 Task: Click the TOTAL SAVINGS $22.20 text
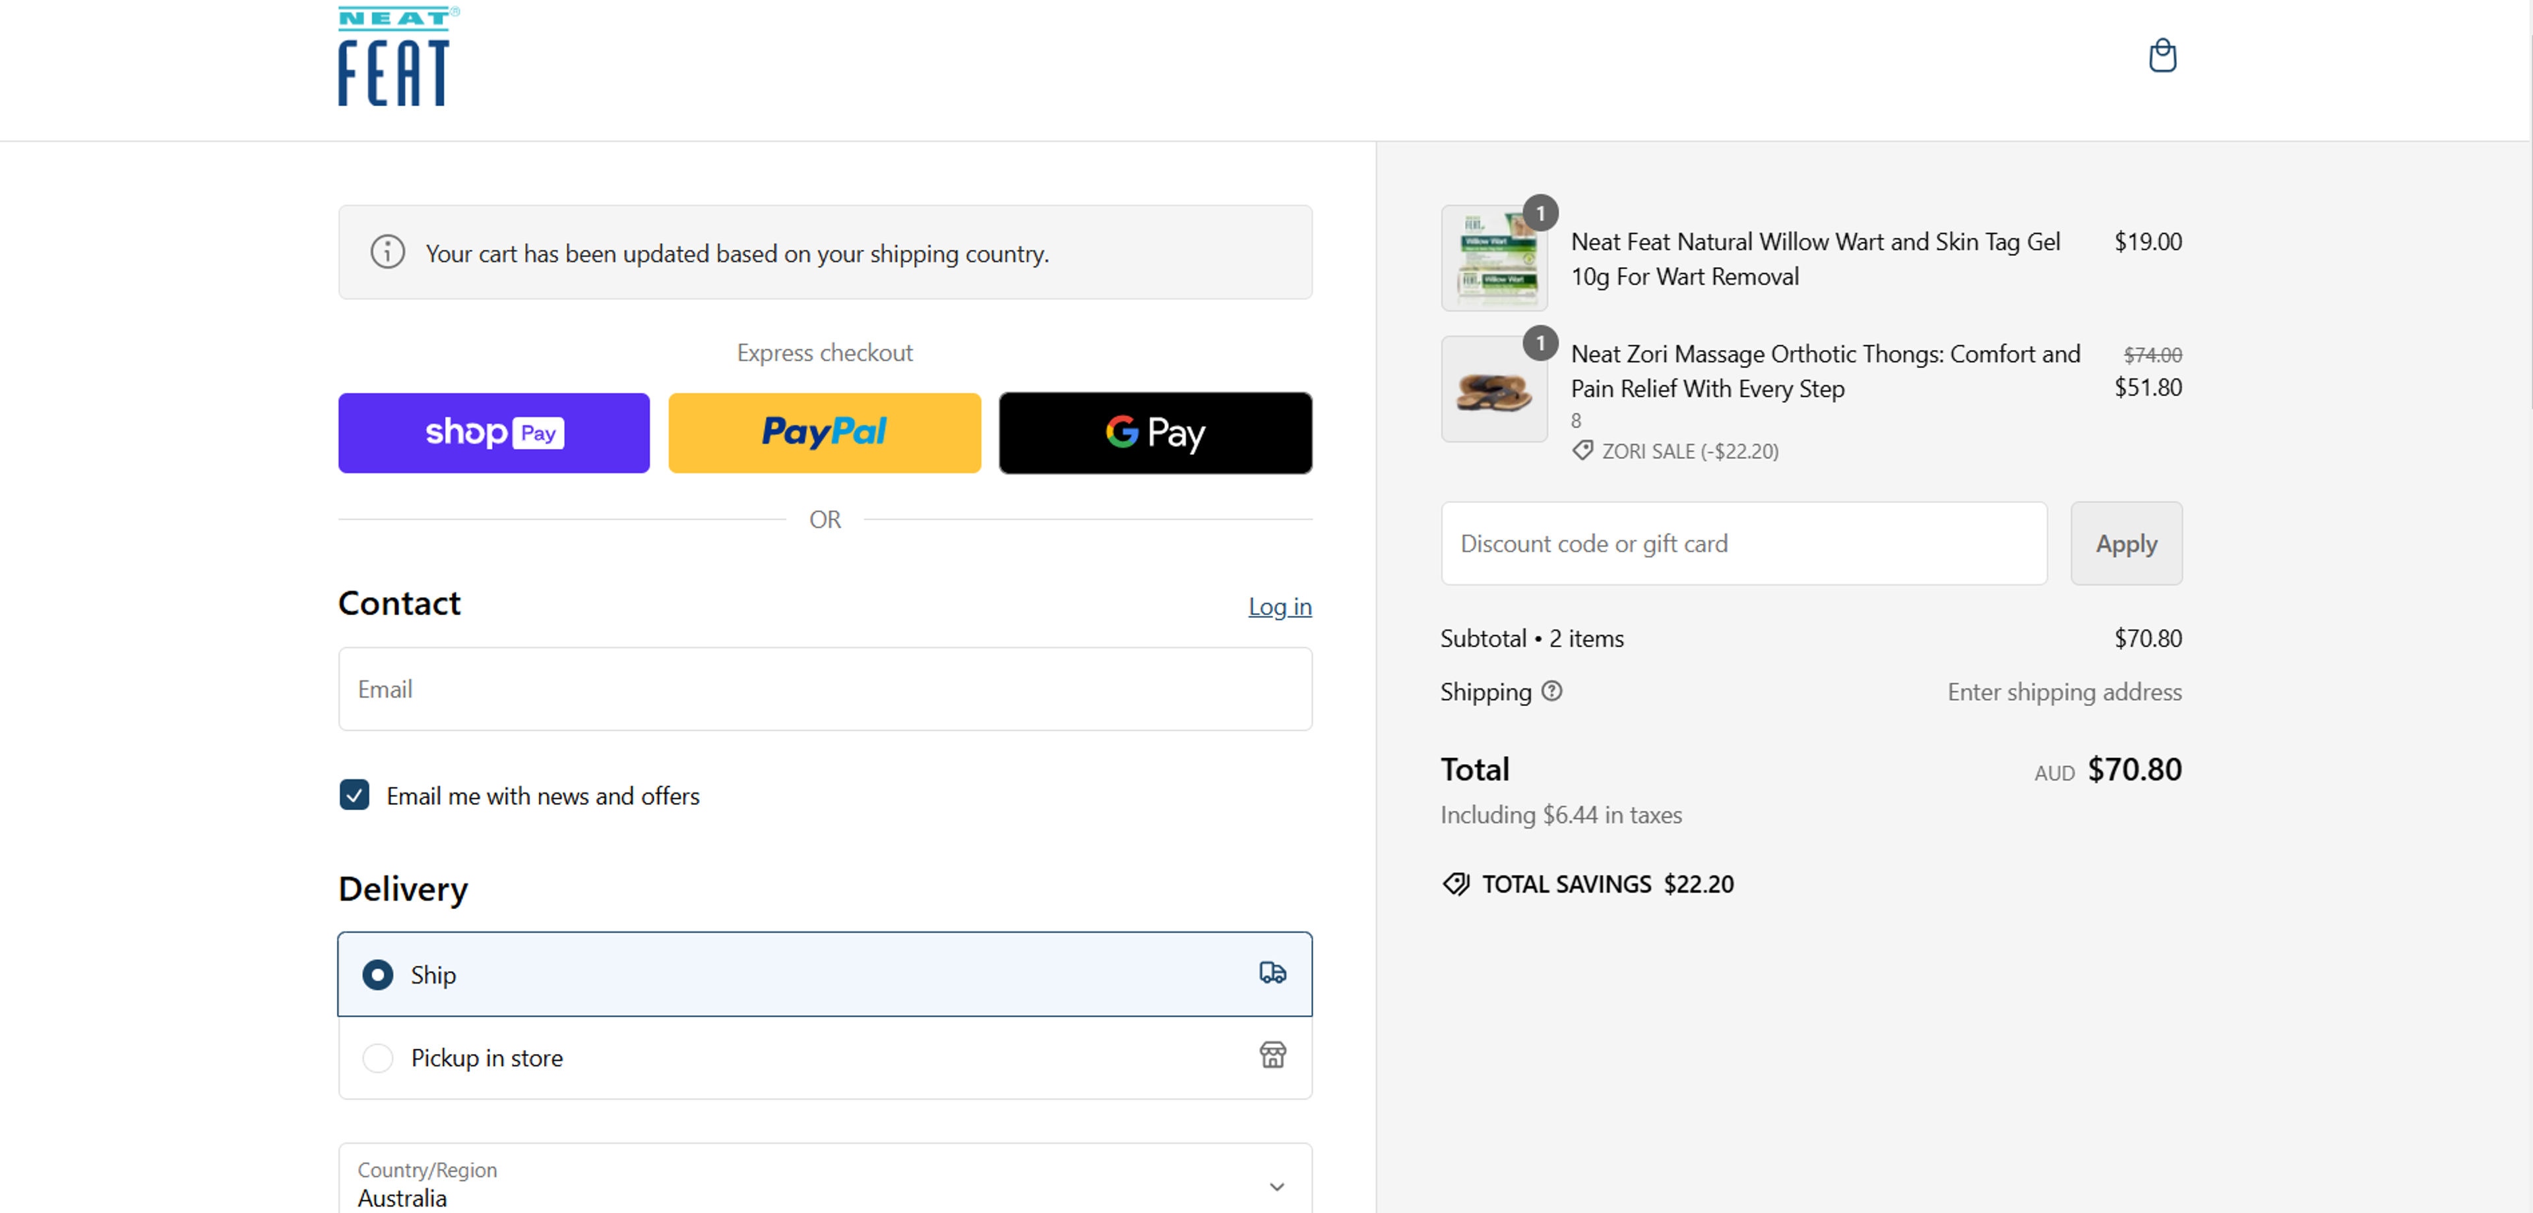point(1608,883)
